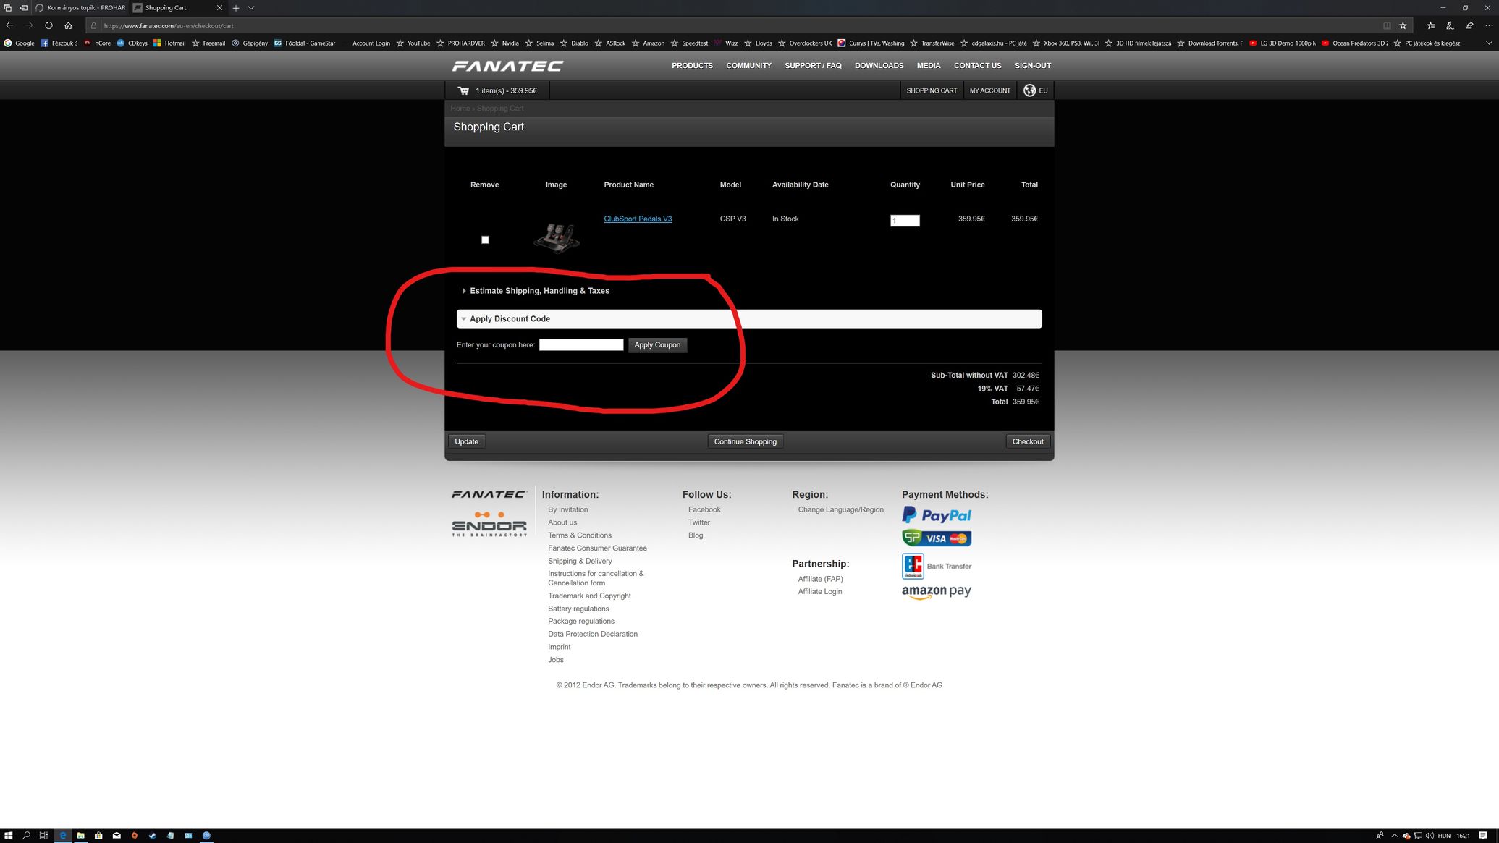Open Windows Start menu

(x=8, y=835)
